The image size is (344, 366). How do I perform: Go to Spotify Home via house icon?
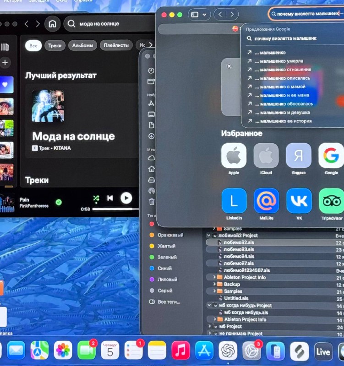tap(53, 24)
